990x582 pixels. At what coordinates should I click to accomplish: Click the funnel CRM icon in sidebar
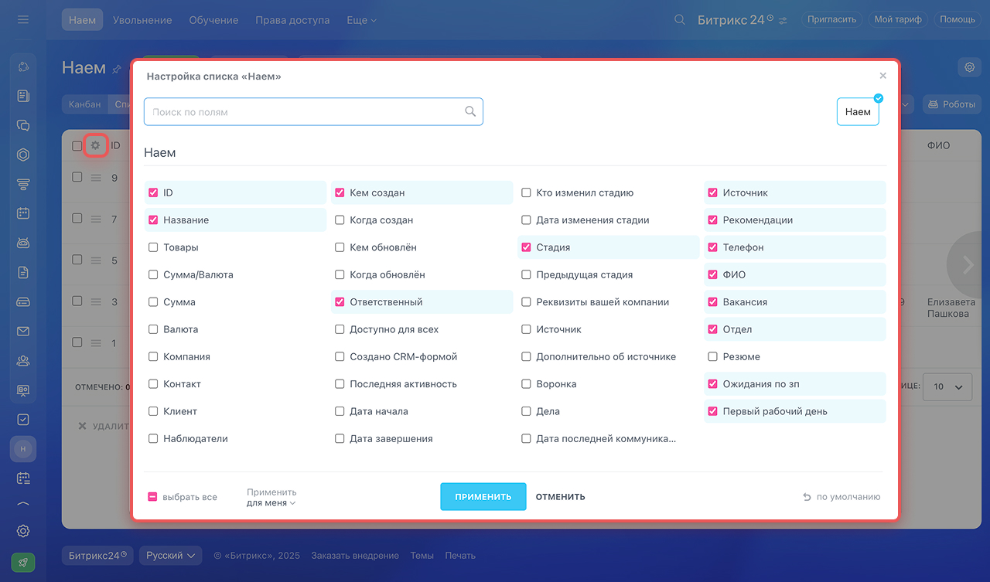23,184
